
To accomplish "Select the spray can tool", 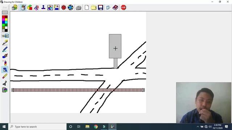I will 5,63.
